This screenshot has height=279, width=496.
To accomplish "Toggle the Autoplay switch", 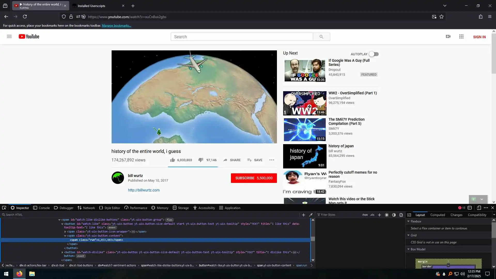I will pos(374,54).
